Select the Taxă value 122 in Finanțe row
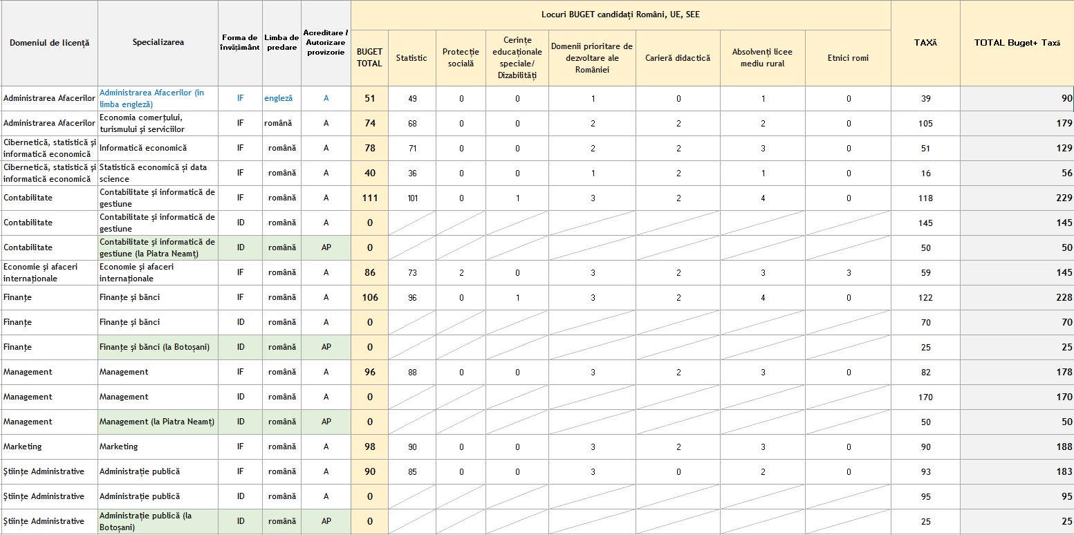 [925, 297]
